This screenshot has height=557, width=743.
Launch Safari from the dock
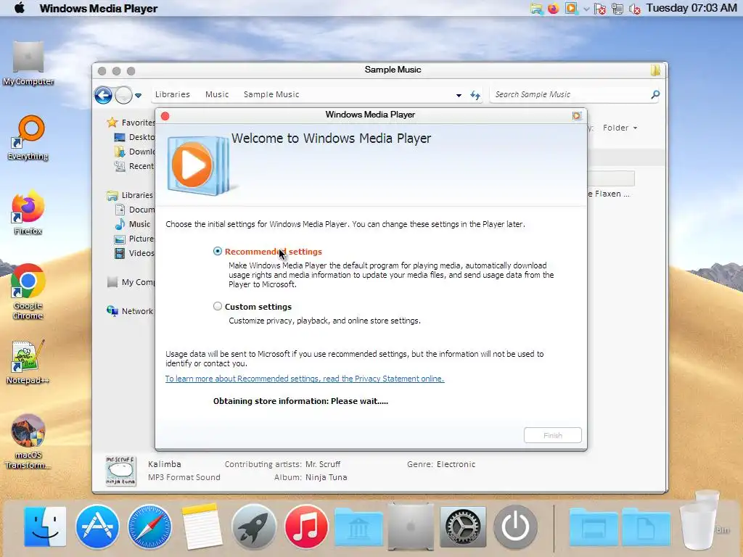click(149, 527)
